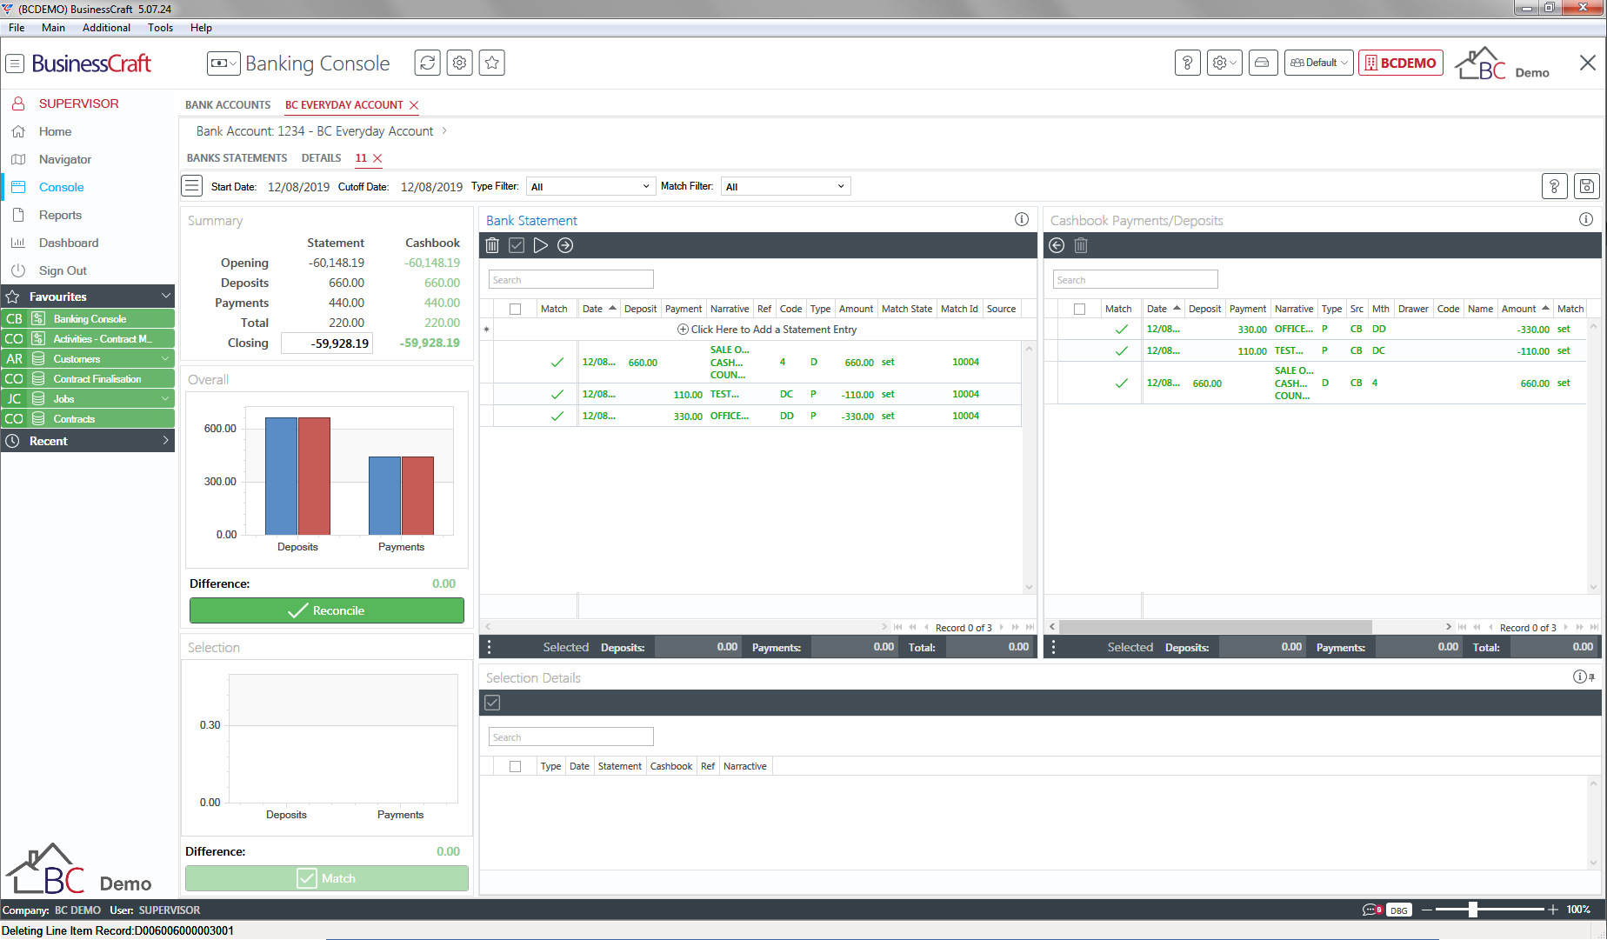Click the play triangle icon in Bank Statement toolbar

tap(540, 245)
